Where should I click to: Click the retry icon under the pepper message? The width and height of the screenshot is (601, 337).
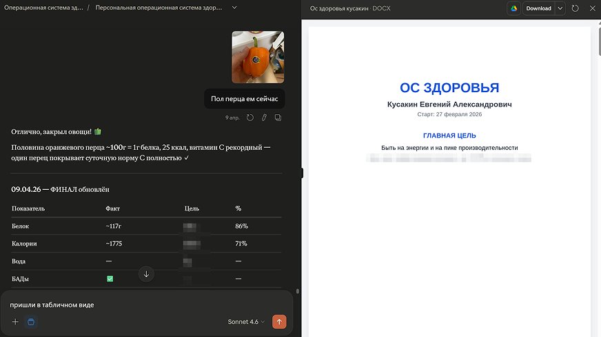pos(250,118)
